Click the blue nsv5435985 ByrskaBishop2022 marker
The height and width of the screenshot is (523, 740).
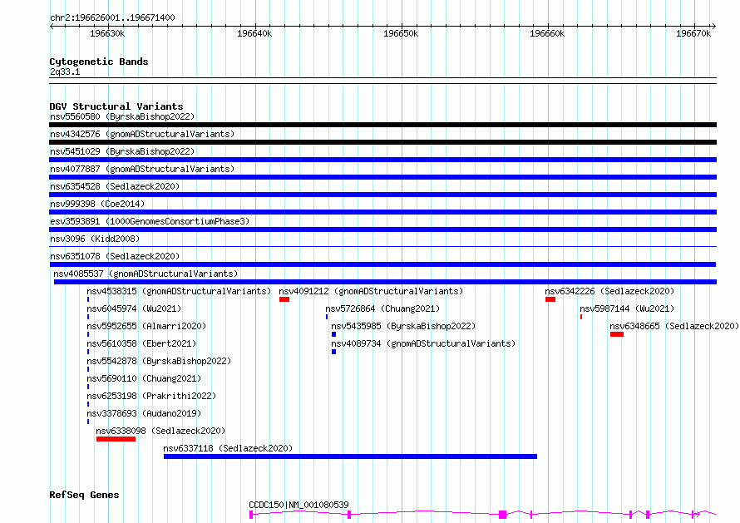coord(333,334)
